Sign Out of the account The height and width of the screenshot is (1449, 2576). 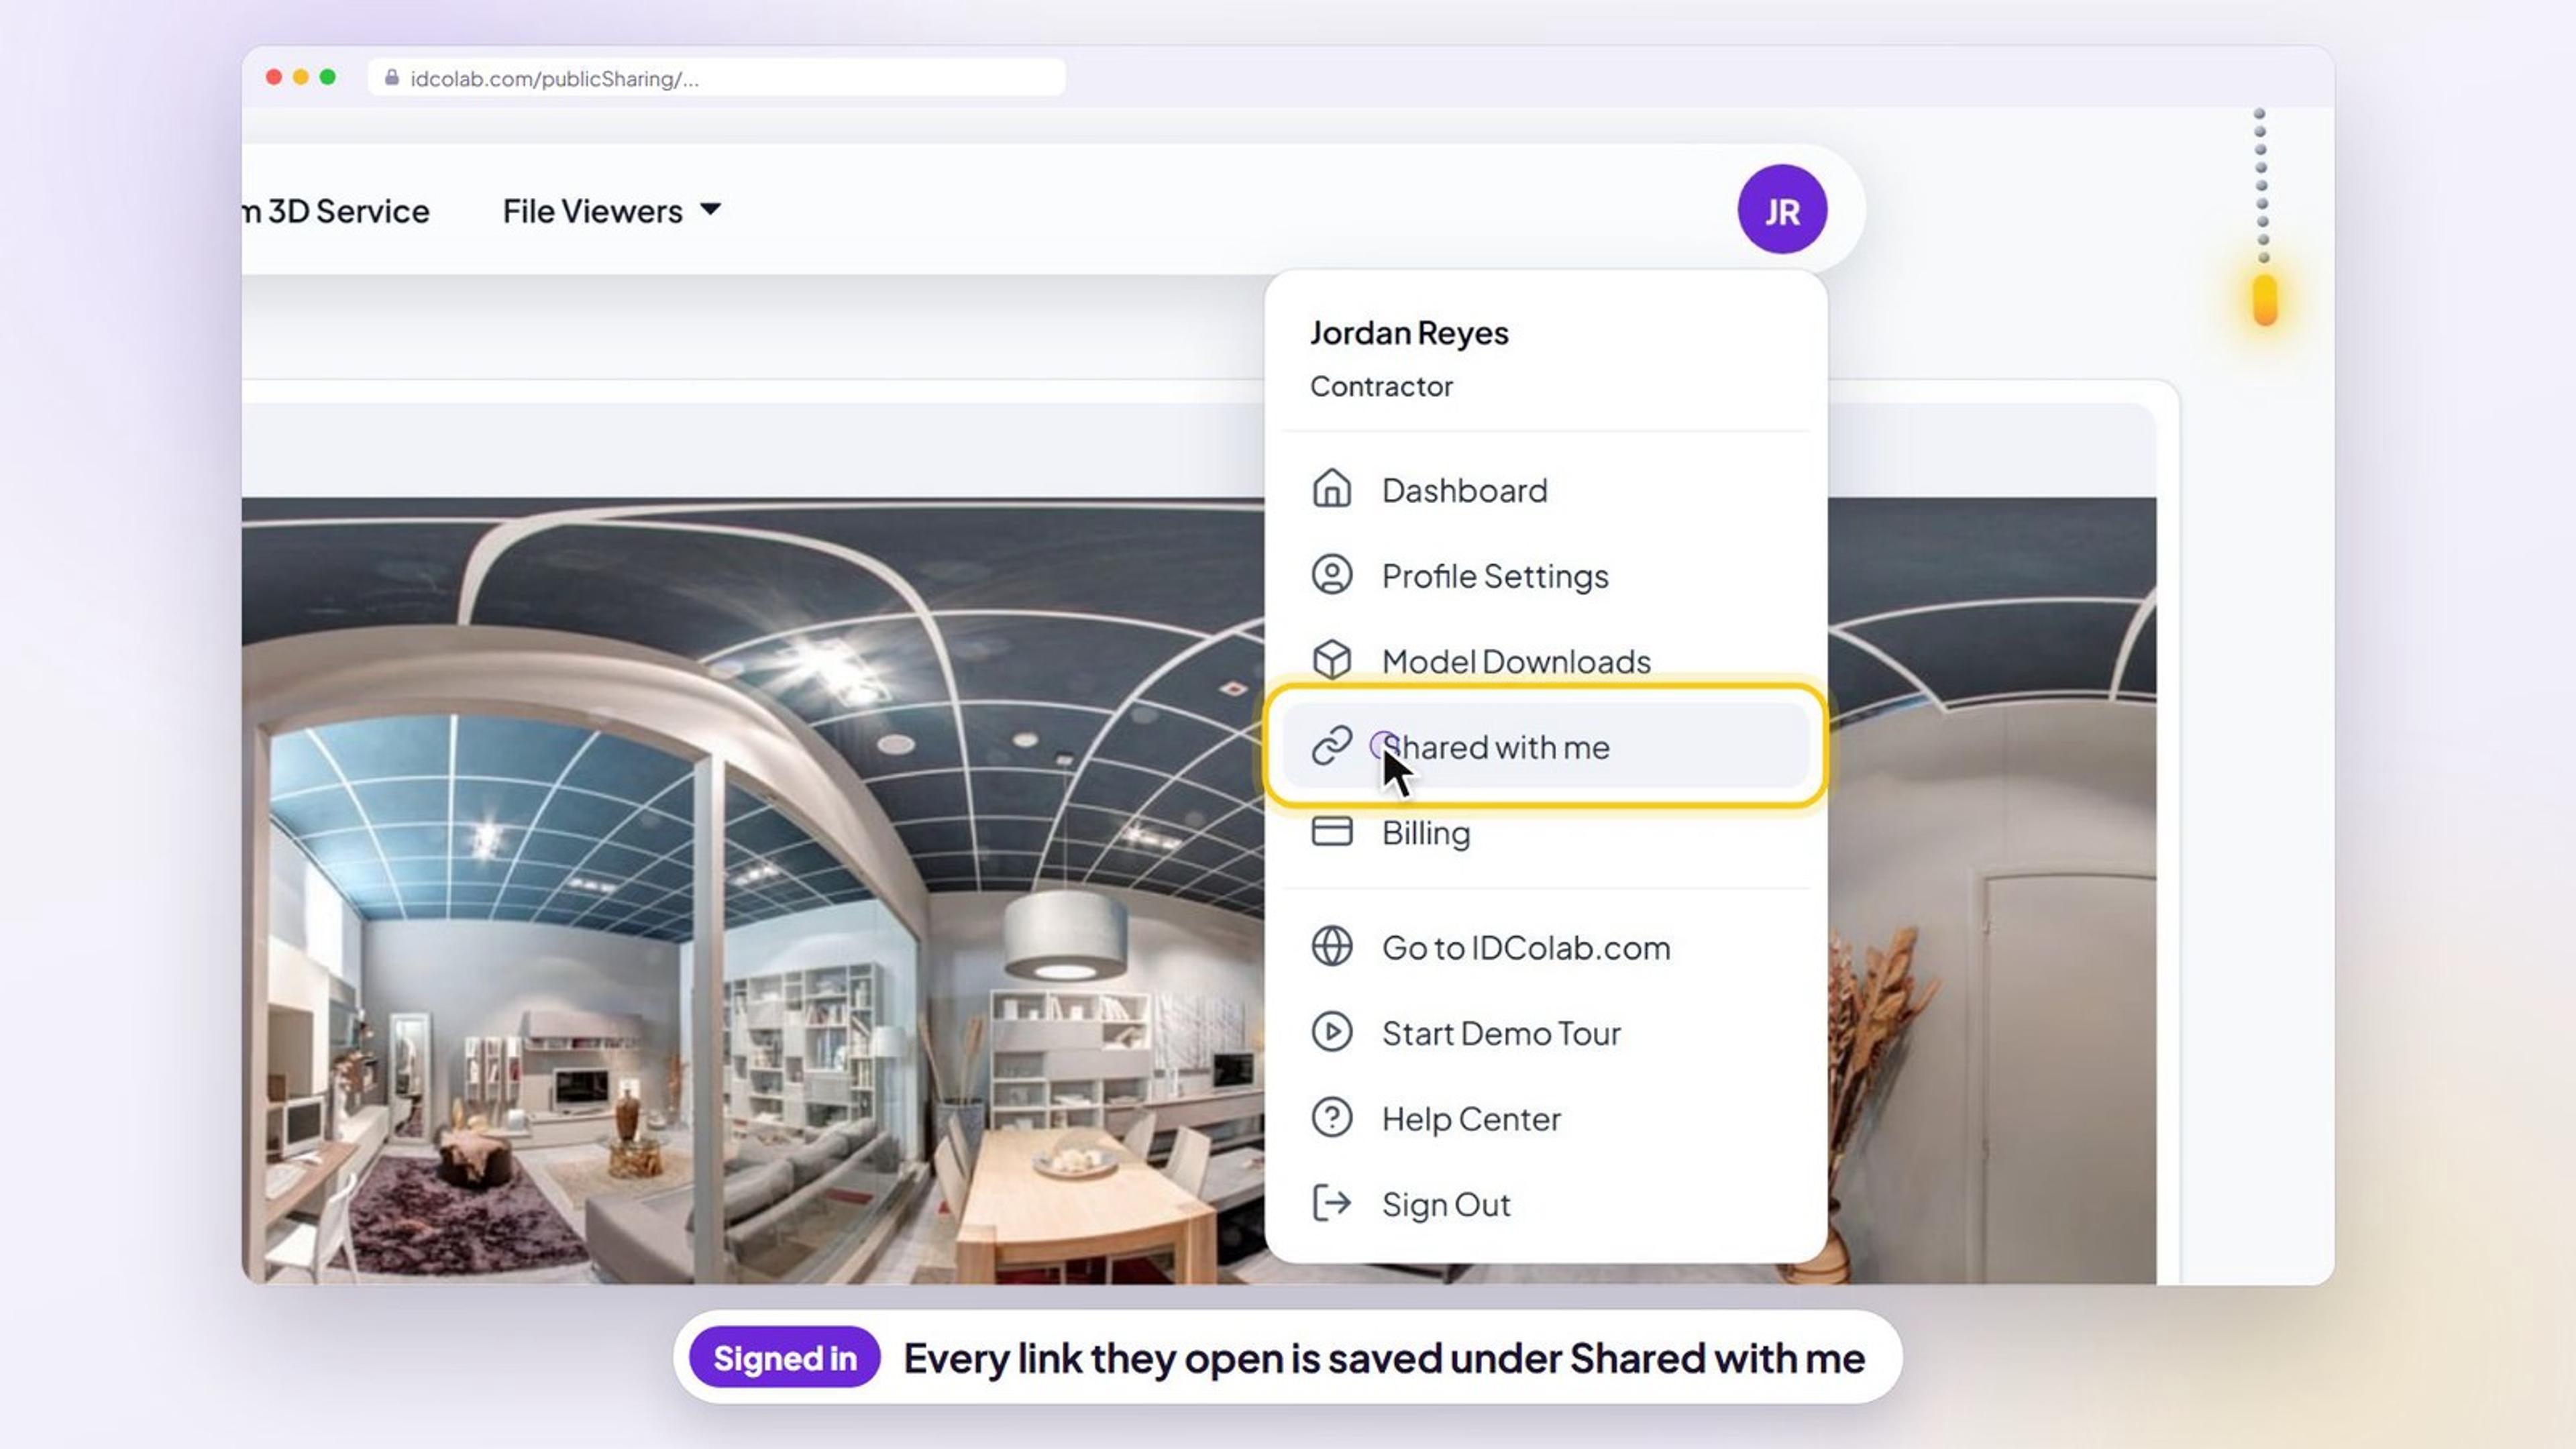click(x=1545, y=1204)
